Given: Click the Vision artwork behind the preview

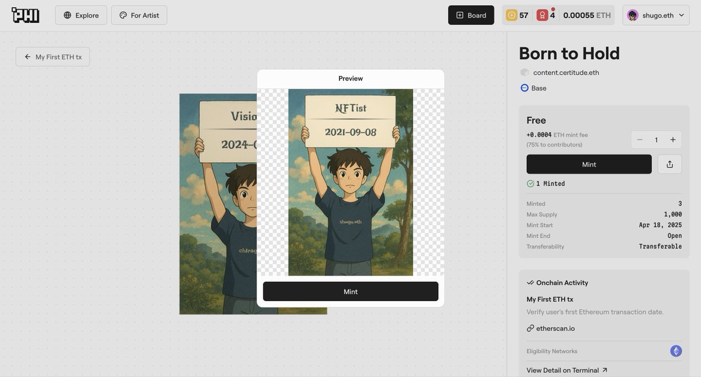Looking at the screenshot, I should tap(218, 204).
